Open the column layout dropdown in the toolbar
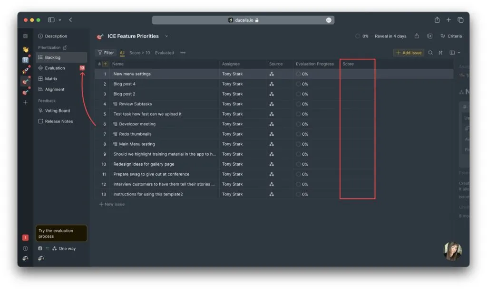Viewport: 487px width, 290px height. point(455,53)
